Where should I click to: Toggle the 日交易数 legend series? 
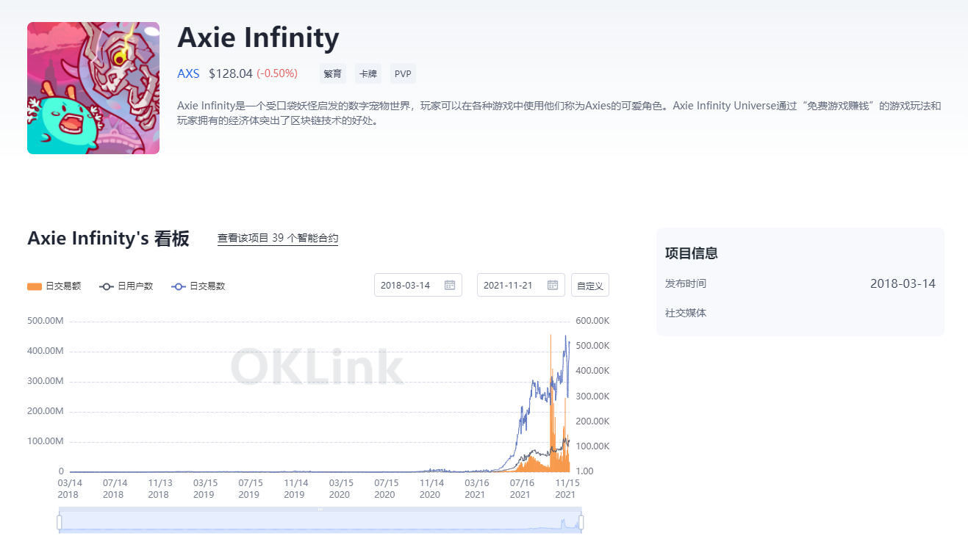pyautogui.click(x=198, y=286)
